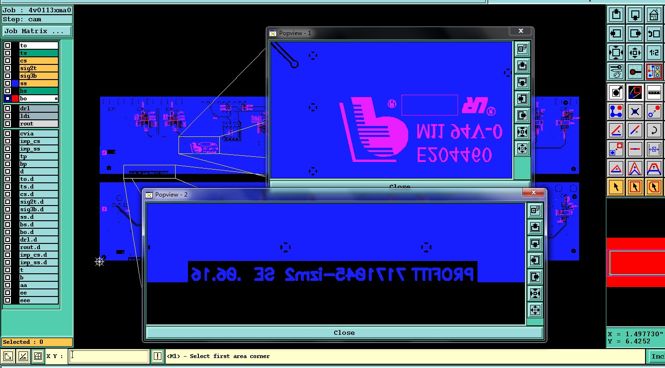Select the blue connected nodes tool

point(616,111)
